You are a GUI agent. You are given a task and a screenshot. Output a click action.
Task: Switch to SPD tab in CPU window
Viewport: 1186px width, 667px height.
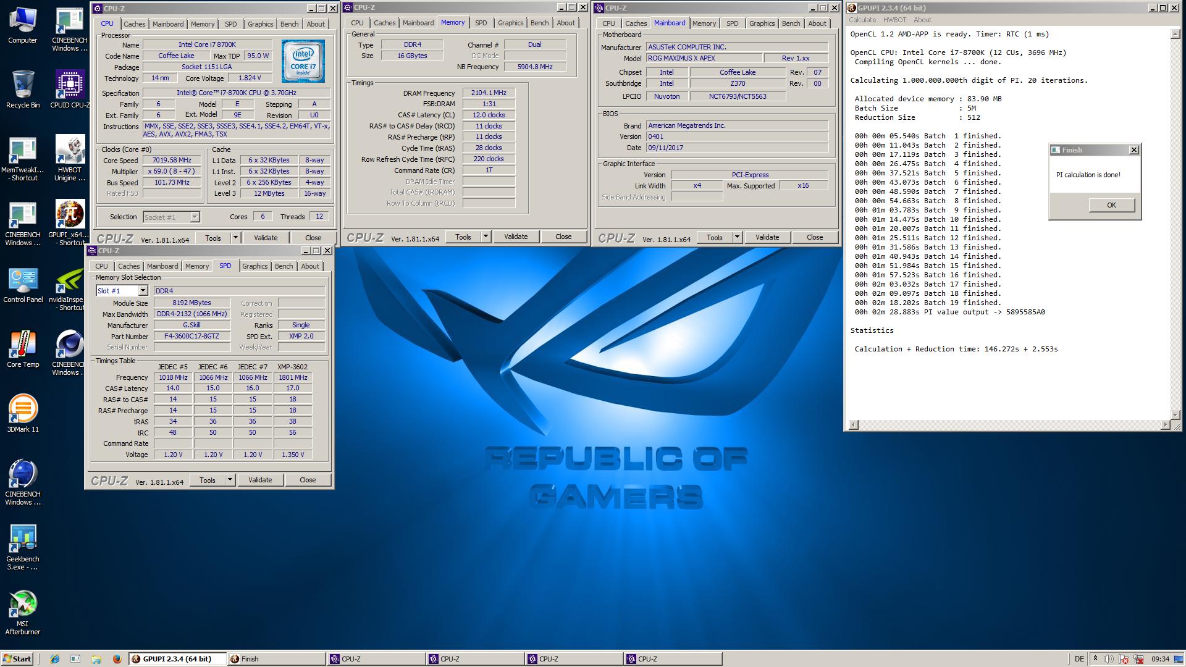(230, 24)
